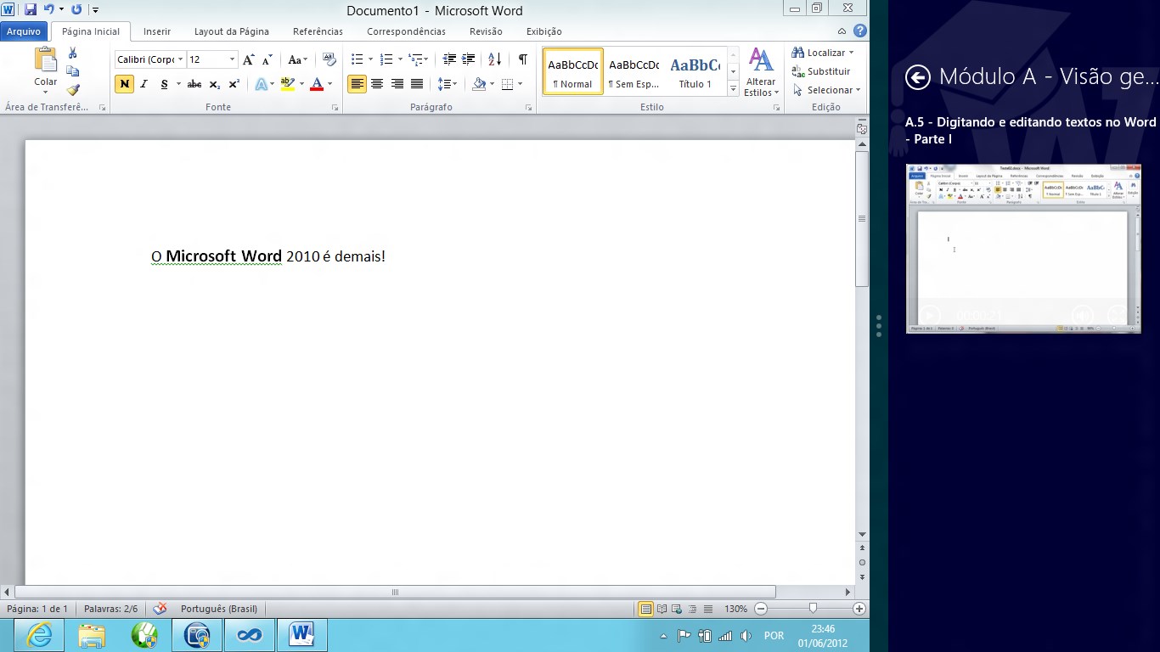
Task: Apply strikethrough (Tachado) to text
Action: 194,84
